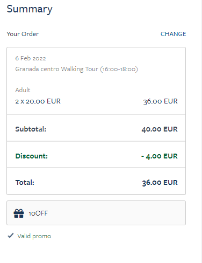The image size is (202, 263).
Task: Click the CHANGE link beside Your Order
Action: [173, 34]
